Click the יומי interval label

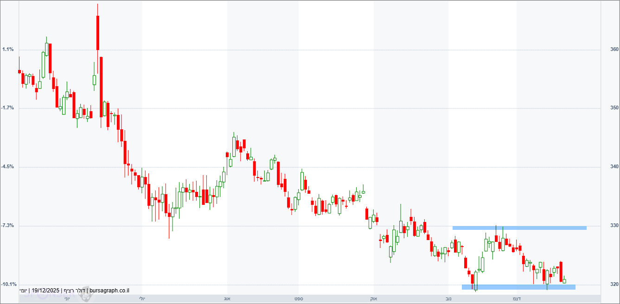tap(23, 291)
